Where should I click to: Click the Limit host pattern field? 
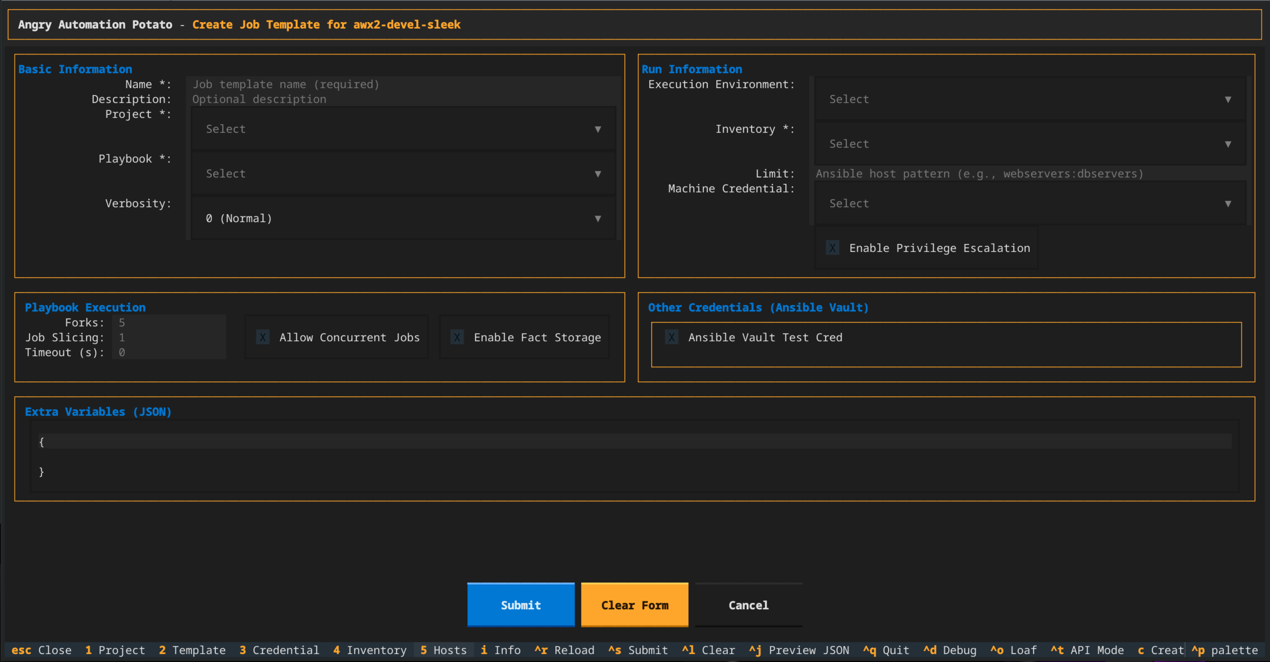click(1030, 174)
